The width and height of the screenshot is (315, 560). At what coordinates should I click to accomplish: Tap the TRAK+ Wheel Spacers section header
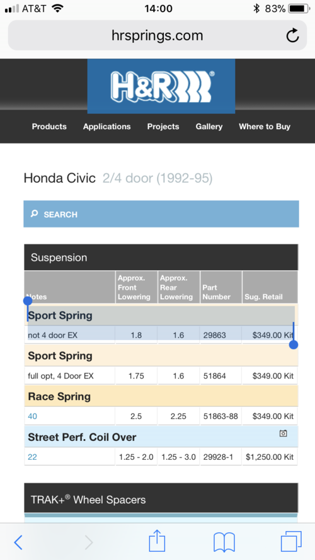pos(161,498)
